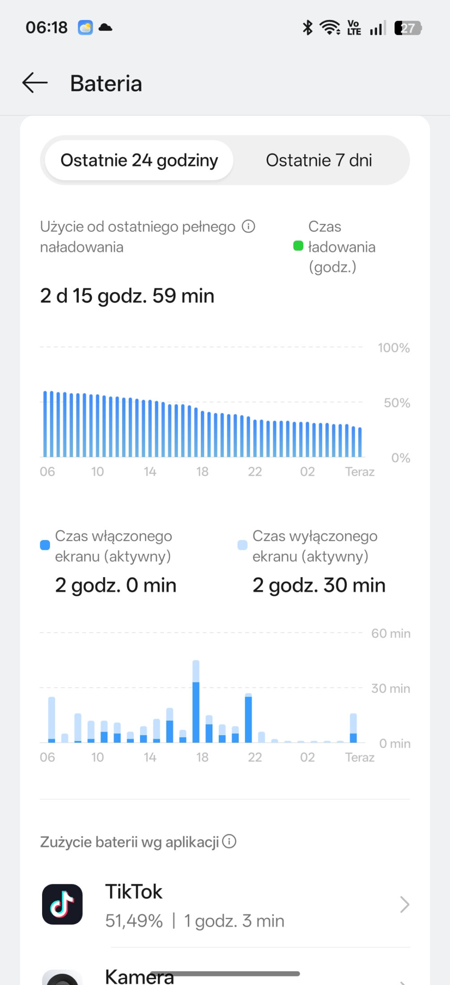Screen dimensions: 450x985
Task: Tap the cloud notification icon
Action: click(x=106, y=28)
